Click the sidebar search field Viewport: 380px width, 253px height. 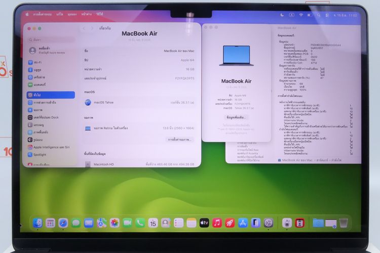pos(51,39)
